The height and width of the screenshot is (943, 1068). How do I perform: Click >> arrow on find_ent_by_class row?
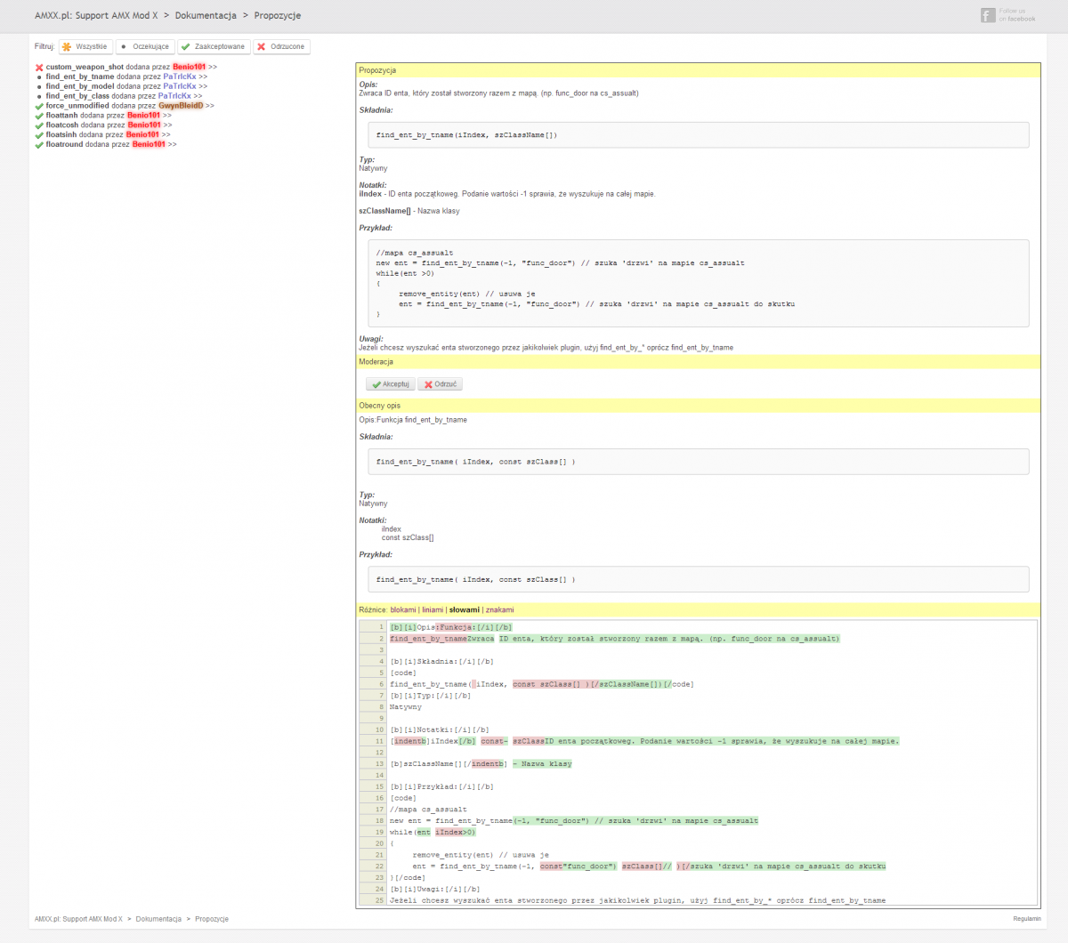coord(198,96)
